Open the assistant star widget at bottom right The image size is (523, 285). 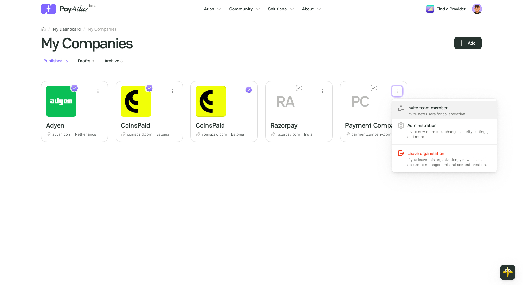click(x=508, y=272)
